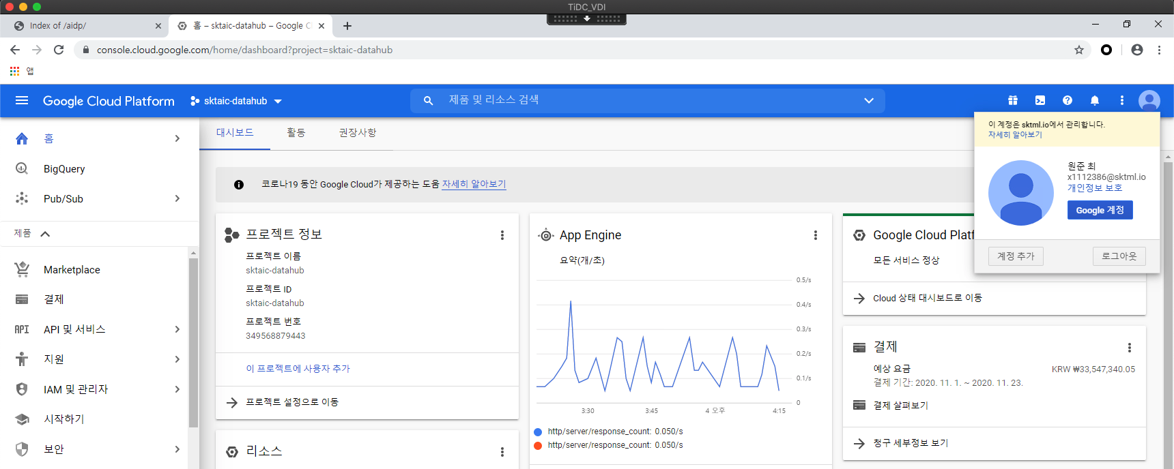
Task: Activate Cloud Shell terminal icon
Action: point(1040,101)
